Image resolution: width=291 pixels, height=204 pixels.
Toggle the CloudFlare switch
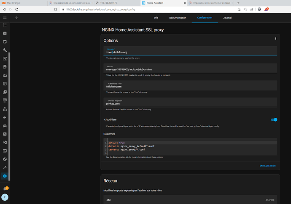coord(274,119)
